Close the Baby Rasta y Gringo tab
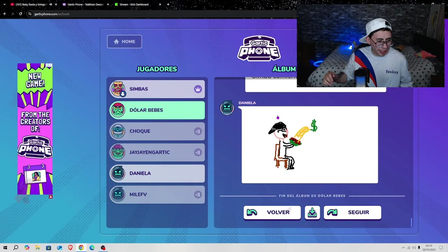Screen dimensions: 448x252 tap(56, 5)
